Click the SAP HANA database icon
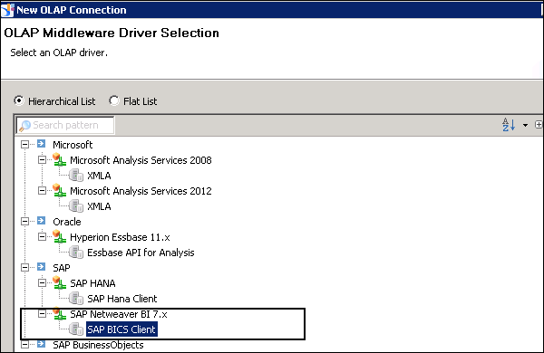The width and height of the screenshot is (544, 353). click(59, 282)
